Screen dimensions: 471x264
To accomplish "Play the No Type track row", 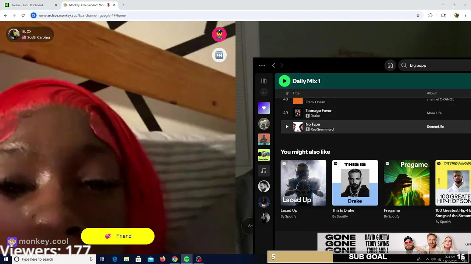I will click(376, 126).
